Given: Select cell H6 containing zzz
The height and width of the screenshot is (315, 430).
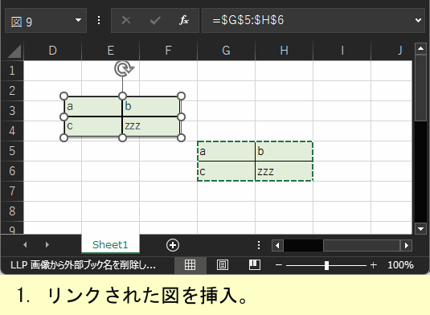Looking at the screenshot, I should coord(284,171).
